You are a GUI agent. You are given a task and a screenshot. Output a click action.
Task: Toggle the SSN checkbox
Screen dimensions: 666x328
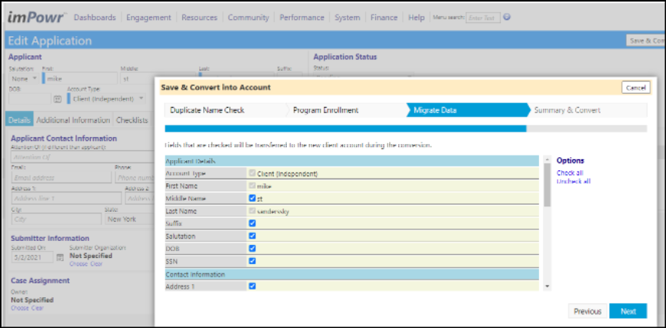point(252,261)
